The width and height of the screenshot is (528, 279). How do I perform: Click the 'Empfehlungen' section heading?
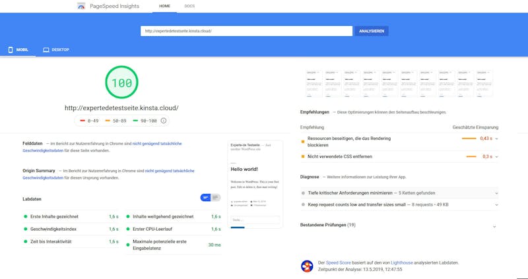(315, 112)
